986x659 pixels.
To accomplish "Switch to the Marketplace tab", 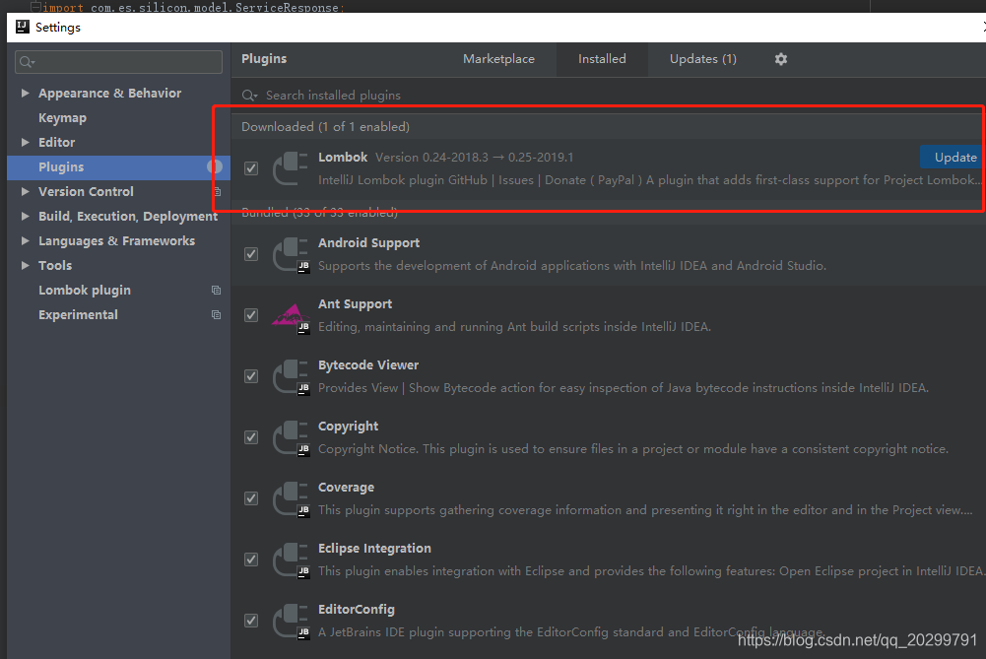I will coord(498,59).
